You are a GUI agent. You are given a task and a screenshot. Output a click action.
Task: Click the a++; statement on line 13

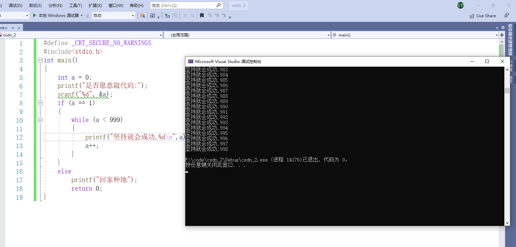[92, 146]
